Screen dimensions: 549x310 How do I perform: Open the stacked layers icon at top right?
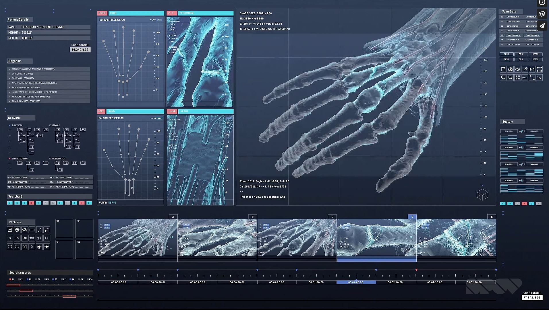(x=542, y=14)
